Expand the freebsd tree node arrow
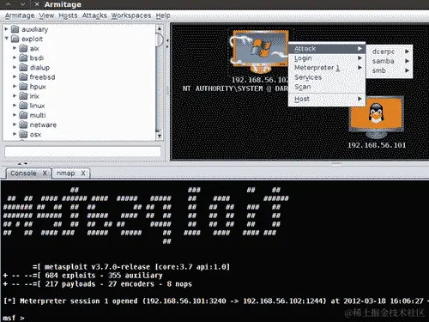This screenshot has width=429, height=322. coord(15,76)
